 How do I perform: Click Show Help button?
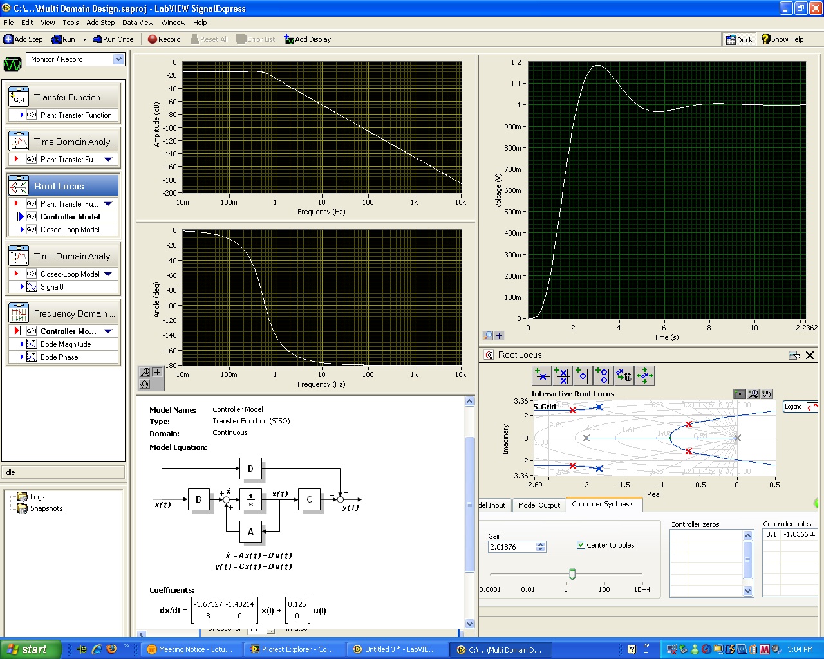pos(782,39)
